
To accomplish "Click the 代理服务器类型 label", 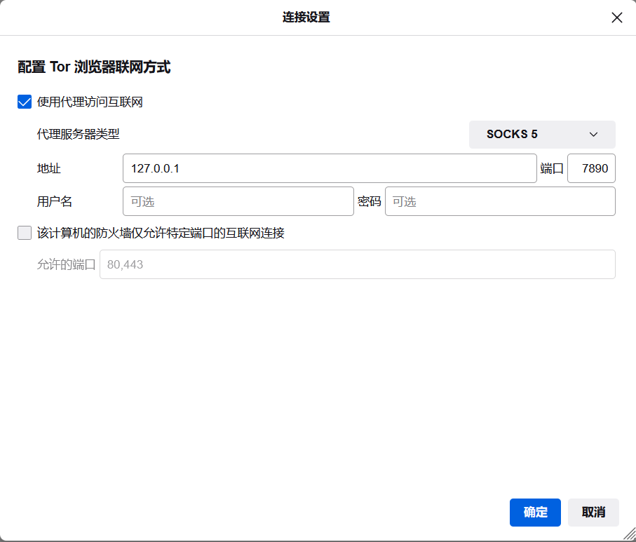I will 78,135.
